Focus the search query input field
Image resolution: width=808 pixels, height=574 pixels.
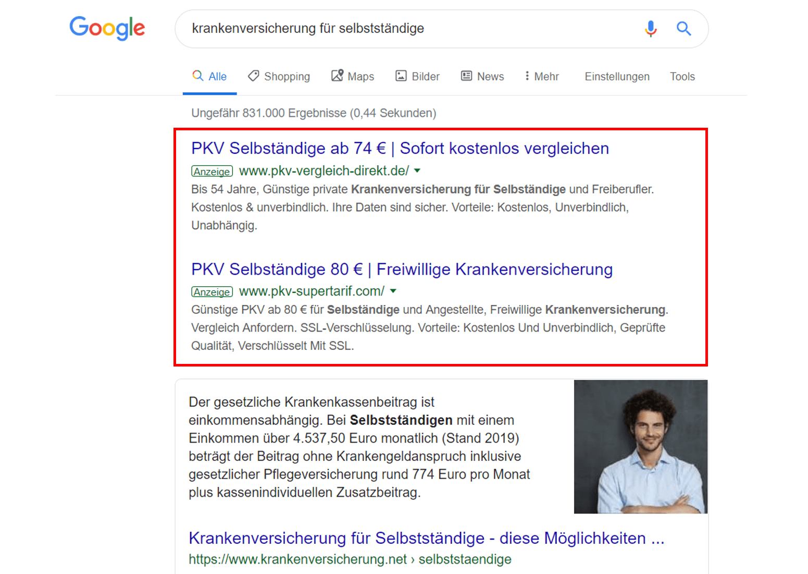coord(406,29)
